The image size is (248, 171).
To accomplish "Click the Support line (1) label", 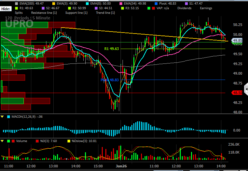I will point(76,13).
